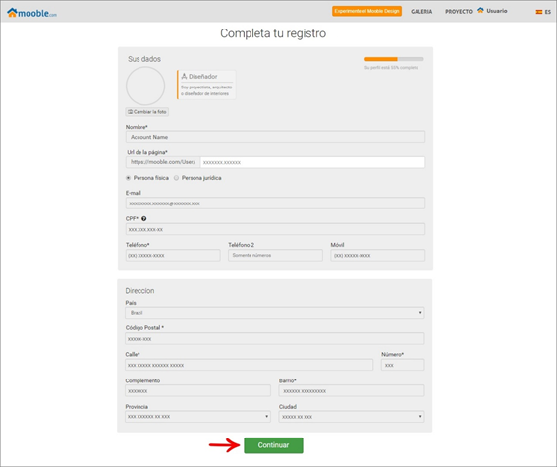557x467 pixels.
Task: Click into the Código Postal field
Action: pos(275,339)
